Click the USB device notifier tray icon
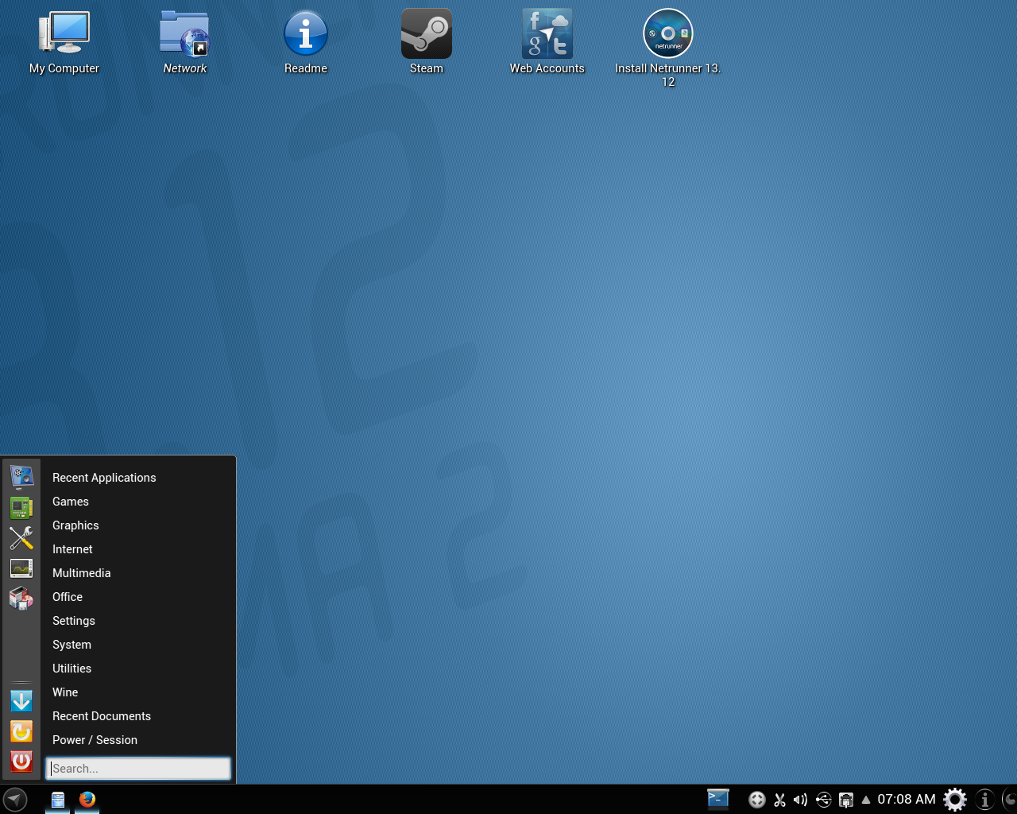The image size is (1017, 814). pyautogui.click(x=824, y=800)
